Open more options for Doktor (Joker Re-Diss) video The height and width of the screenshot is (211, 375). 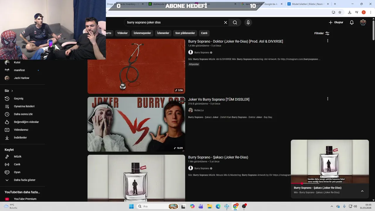[x=328, y=41]
